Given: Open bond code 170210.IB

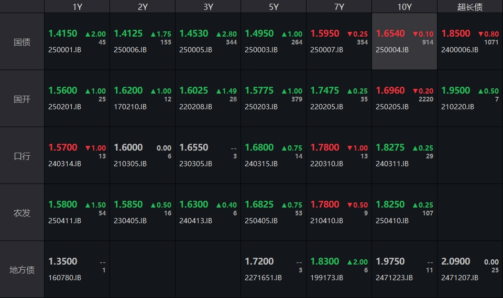Looking at the screenshot, I should click(130, 107).
